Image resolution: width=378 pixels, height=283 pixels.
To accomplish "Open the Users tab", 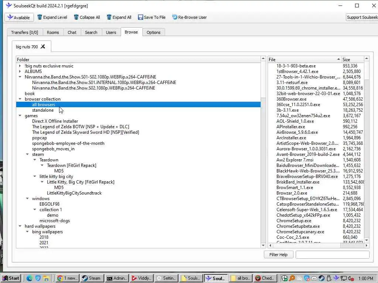I will click(x=111, y=32).
